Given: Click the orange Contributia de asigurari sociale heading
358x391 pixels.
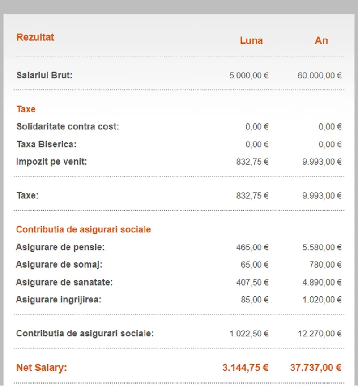Looking at the screenshot, I should pyautogui.click(x=83, y=229).
